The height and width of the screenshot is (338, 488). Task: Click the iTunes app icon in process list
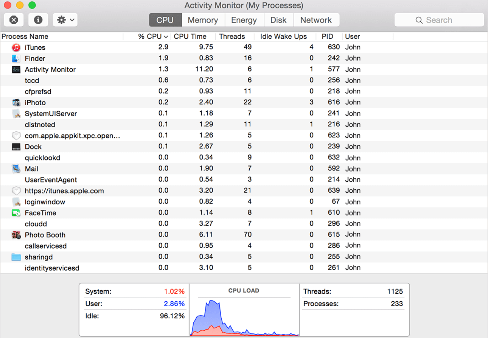[16, 47]
